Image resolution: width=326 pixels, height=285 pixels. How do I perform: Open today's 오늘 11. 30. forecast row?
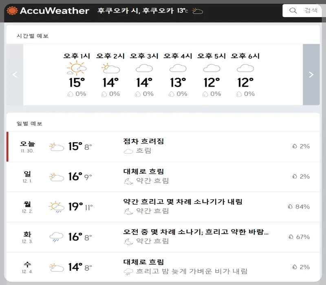pyautogui.click(x=163, y=147)
